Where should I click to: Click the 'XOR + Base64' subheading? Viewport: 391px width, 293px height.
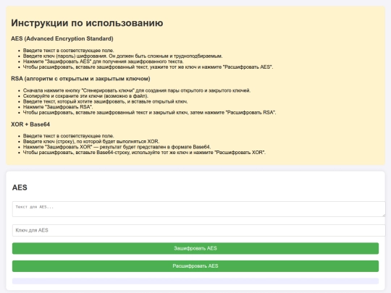[30, 124]
